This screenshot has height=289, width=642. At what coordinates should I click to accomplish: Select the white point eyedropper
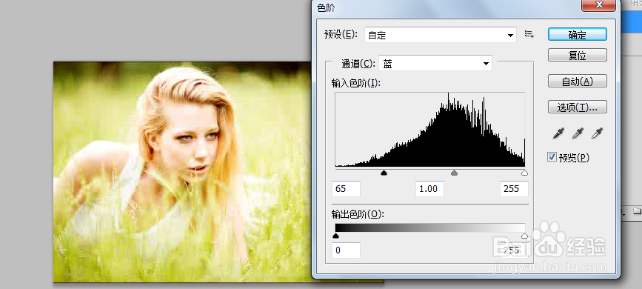click(x=597, y=133)
